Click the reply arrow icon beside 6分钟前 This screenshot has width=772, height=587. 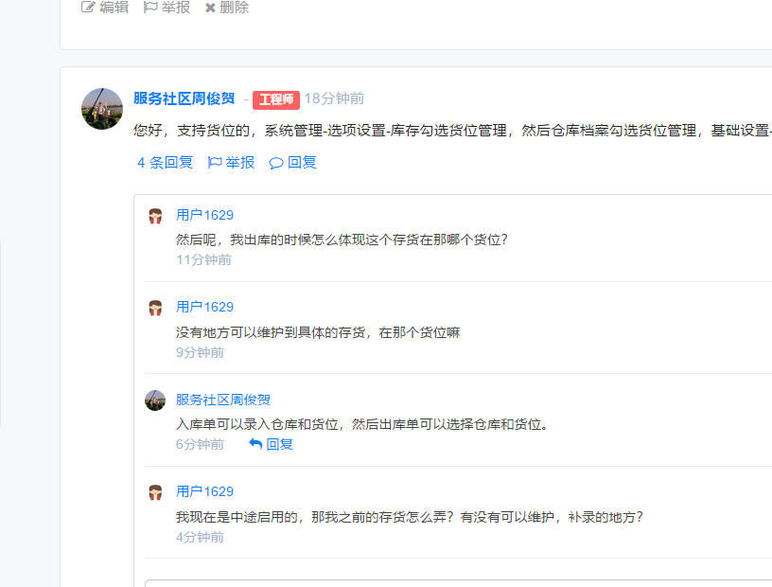[255, 444]
